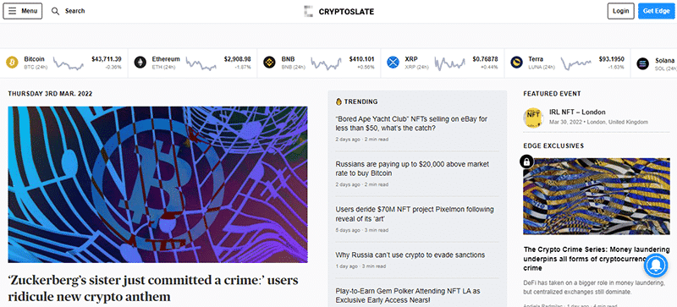This screenshot has width=677, height=307.
Task: Open the Pixelmon NFT project article
Action: 415,214
